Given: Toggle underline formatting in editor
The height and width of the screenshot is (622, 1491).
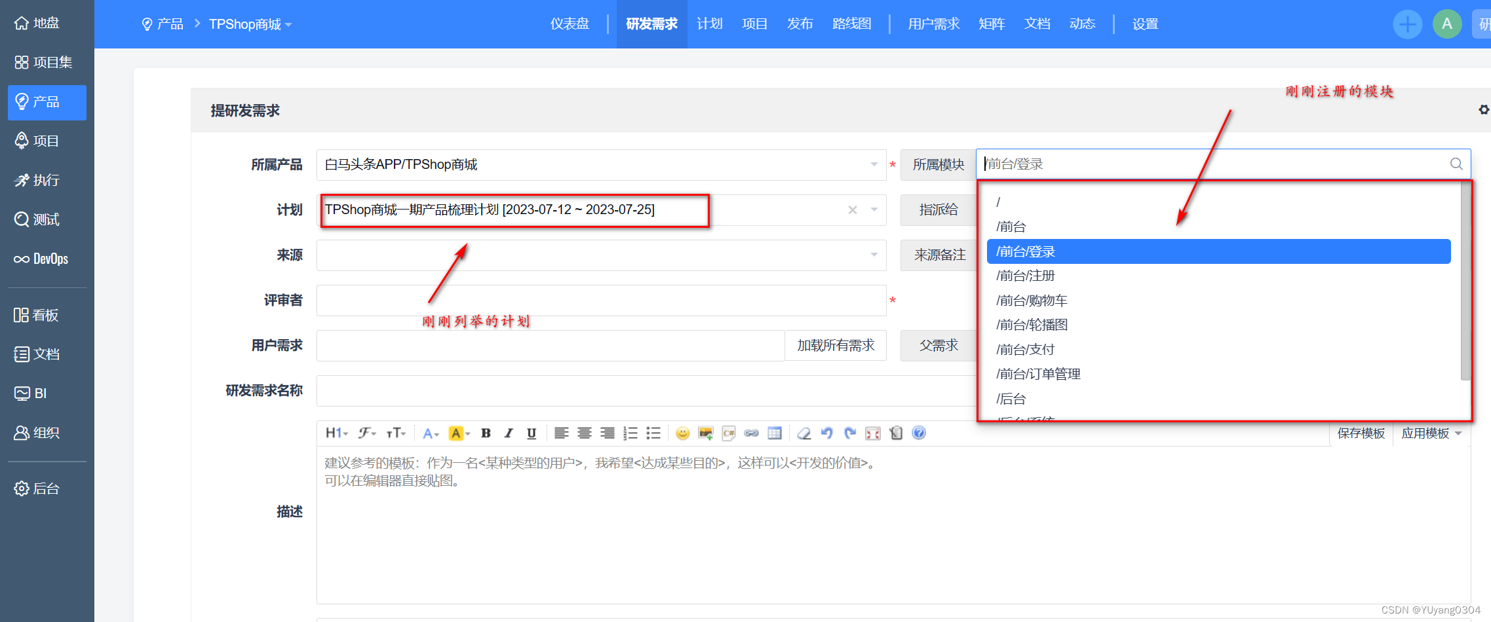Looking at the screenshot, I should click(532, 433).
